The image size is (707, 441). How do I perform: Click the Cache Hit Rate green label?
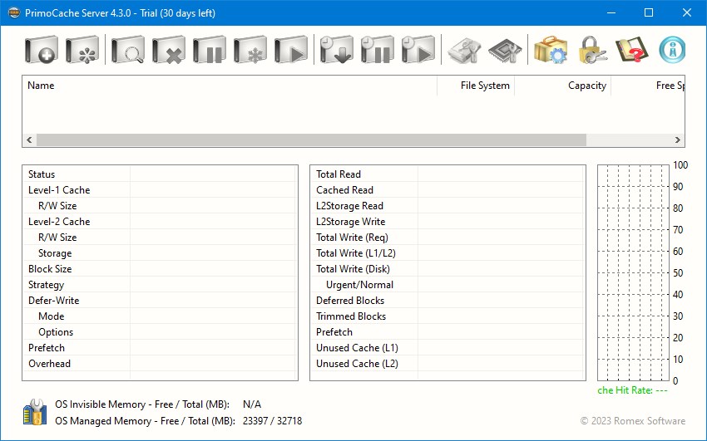(x=633, y=390)
